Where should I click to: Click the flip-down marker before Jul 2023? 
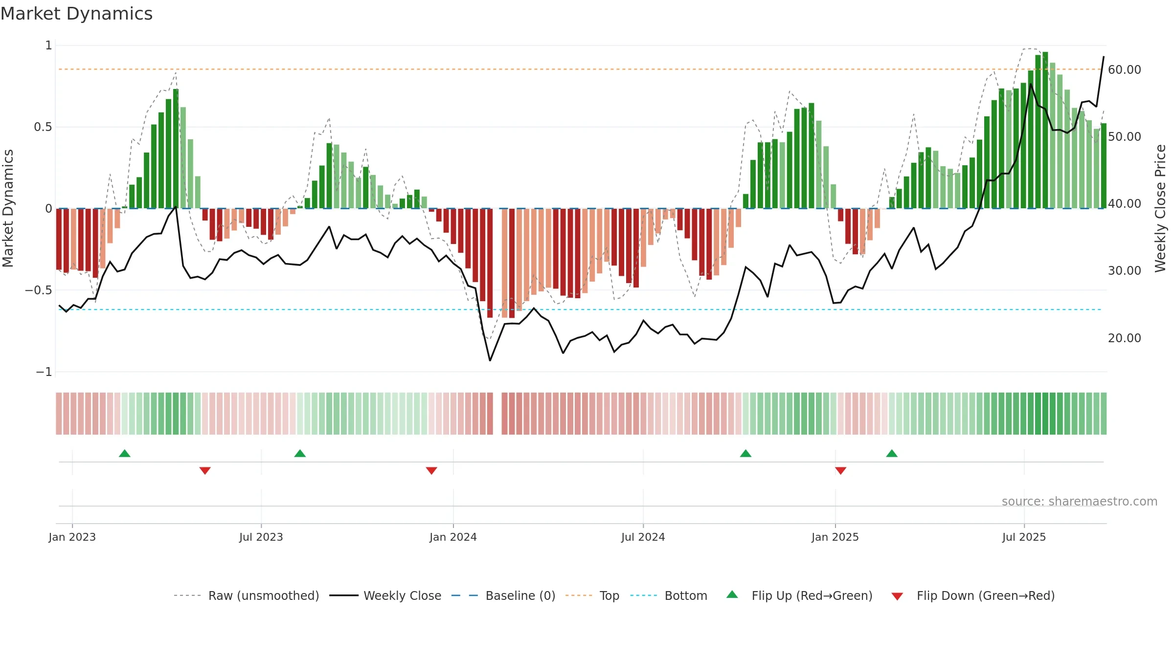click(205, 471)
